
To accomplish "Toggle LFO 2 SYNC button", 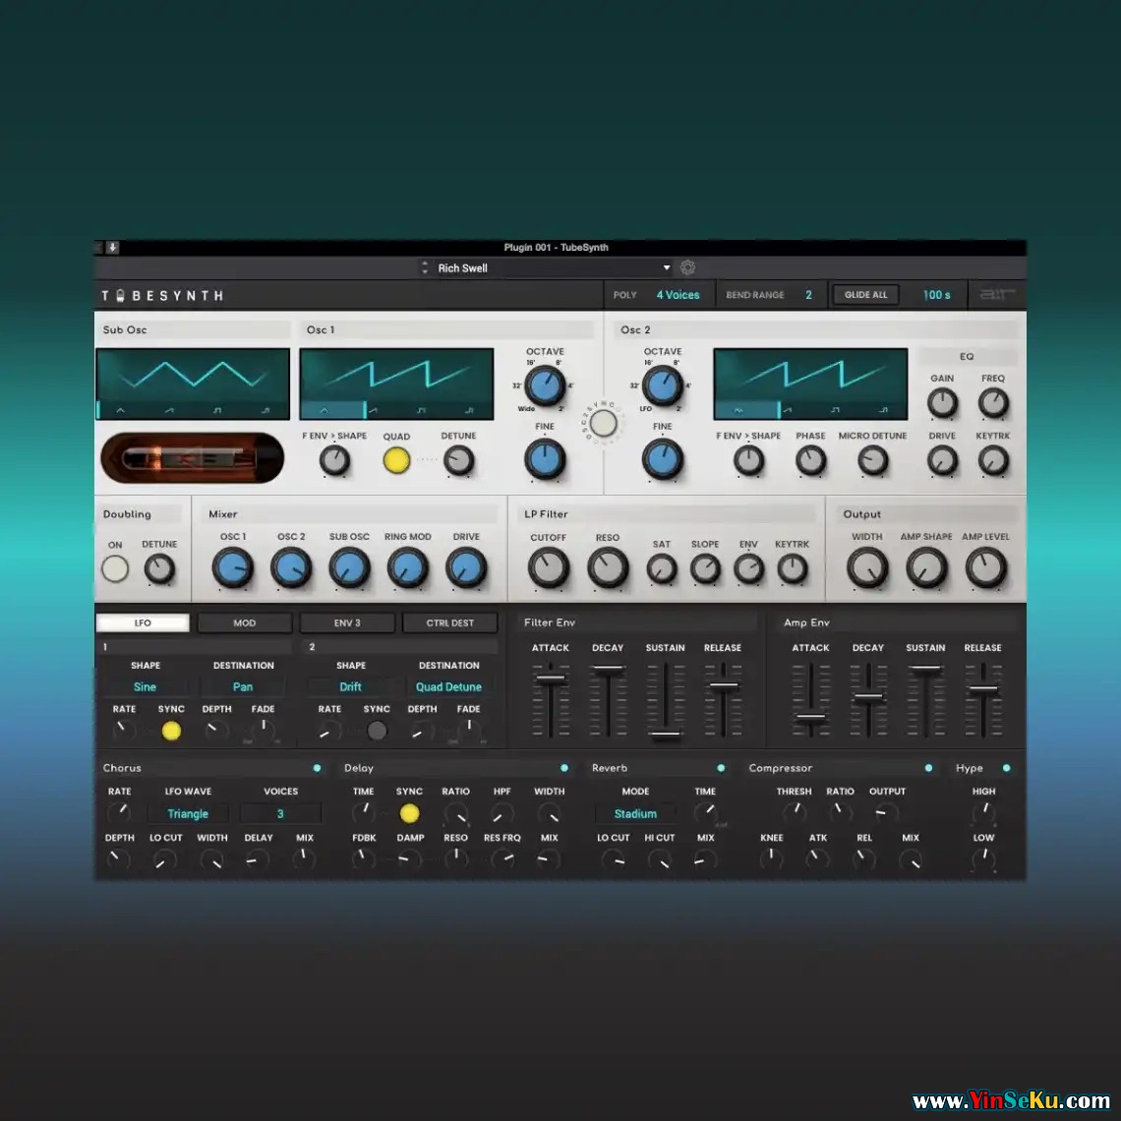I will [377, 731].
